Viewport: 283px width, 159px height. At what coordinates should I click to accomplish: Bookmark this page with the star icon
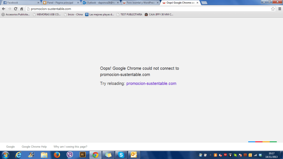273,9
